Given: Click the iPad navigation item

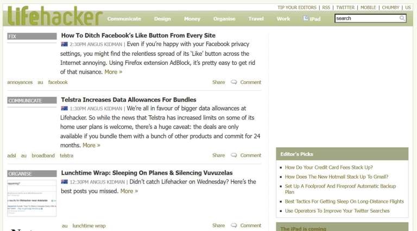Looking at the screenshot, I should (312, 19).
